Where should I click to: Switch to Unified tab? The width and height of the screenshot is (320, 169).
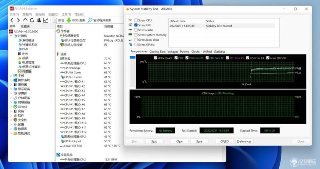[x=207, y=52]
